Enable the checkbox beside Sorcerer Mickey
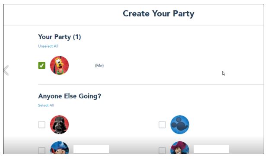268x159 pixels. click(41, 150)
